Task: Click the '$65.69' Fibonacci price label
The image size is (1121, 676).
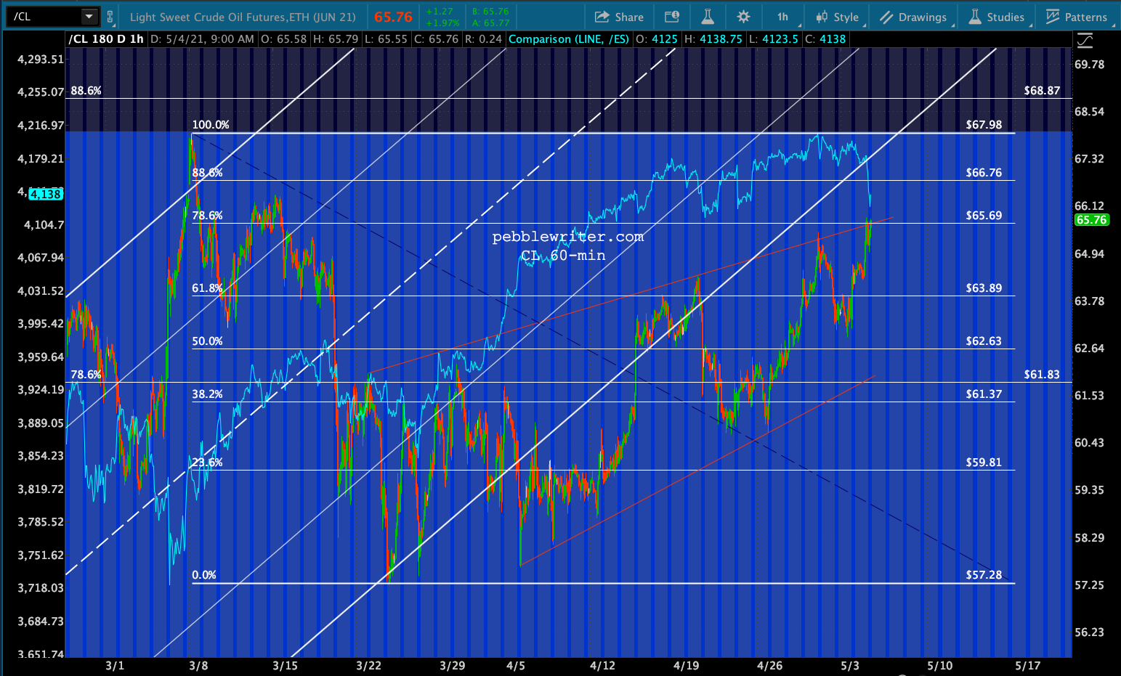Action: coord(984,216)
